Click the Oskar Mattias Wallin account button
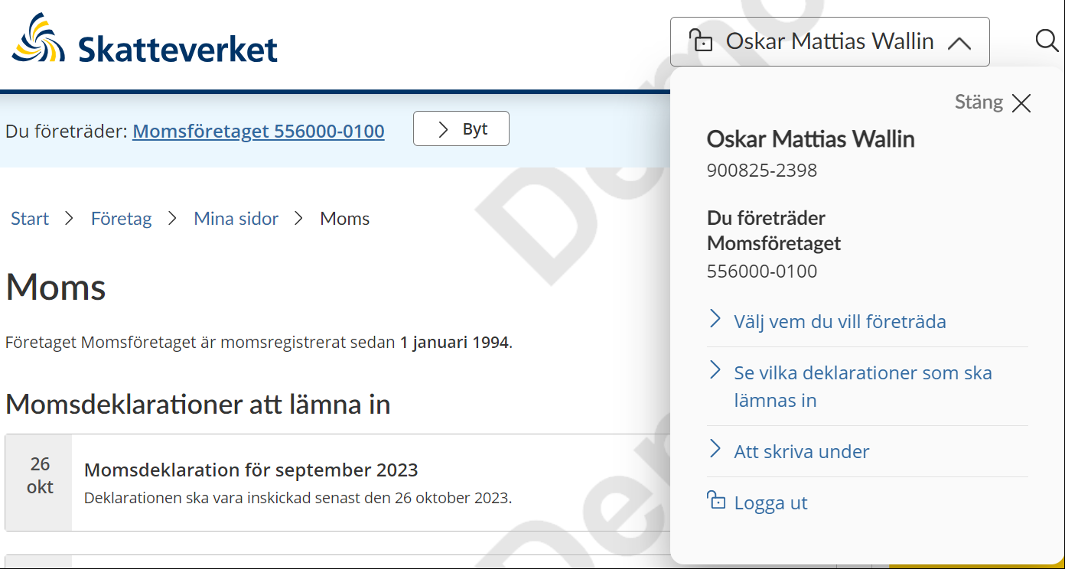 [x=830, y=41]
